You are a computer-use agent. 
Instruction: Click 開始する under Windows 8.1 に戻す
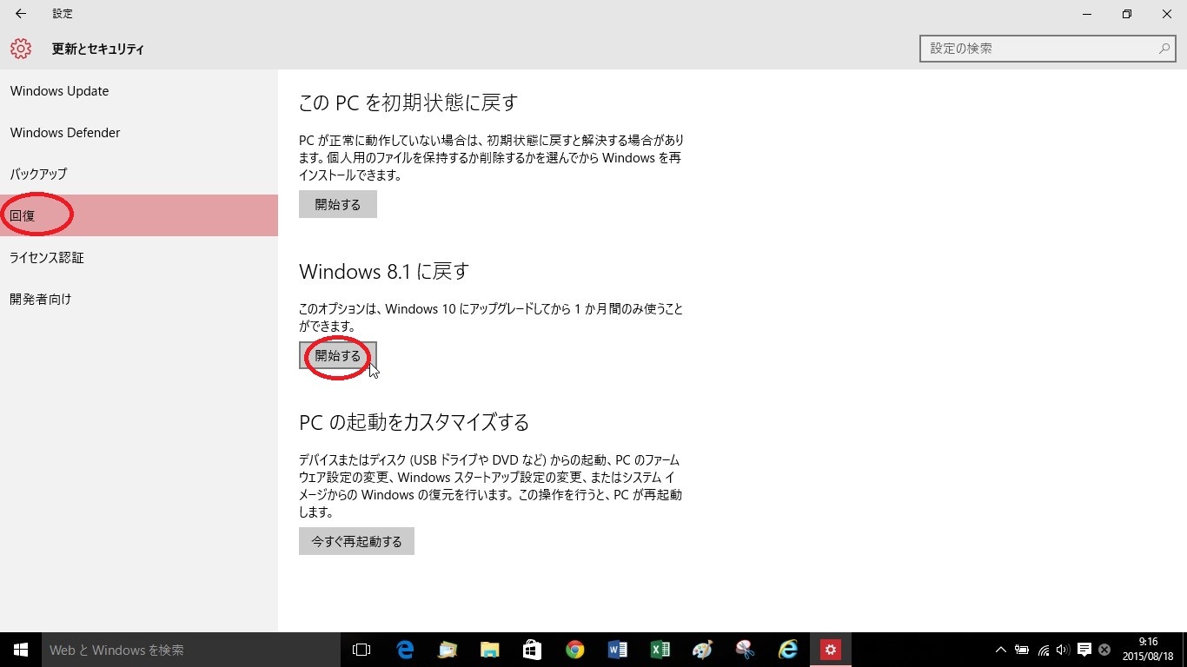338,355
